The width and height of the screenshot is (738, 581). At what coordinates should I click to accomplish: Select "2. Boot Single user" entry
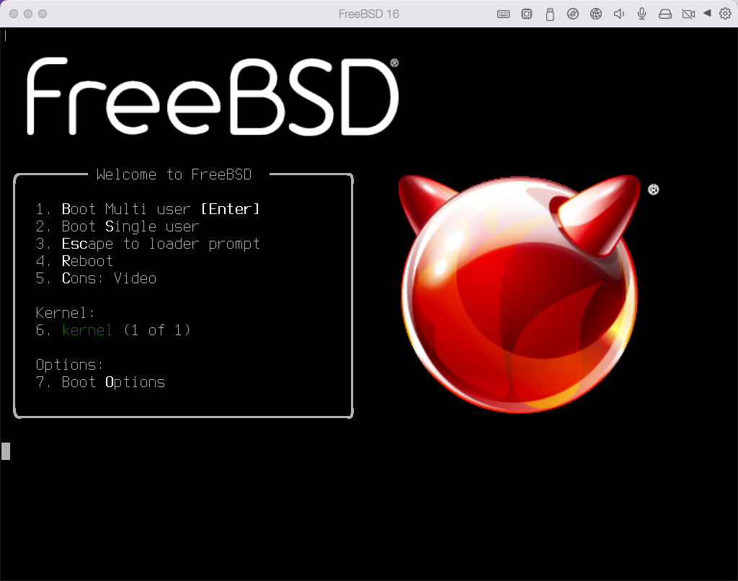click(x=117, y=226)
